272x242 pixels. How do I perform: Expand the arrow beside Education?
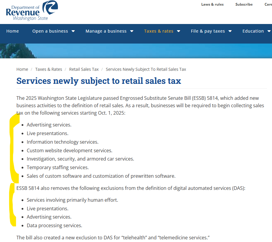coord(269,31)
